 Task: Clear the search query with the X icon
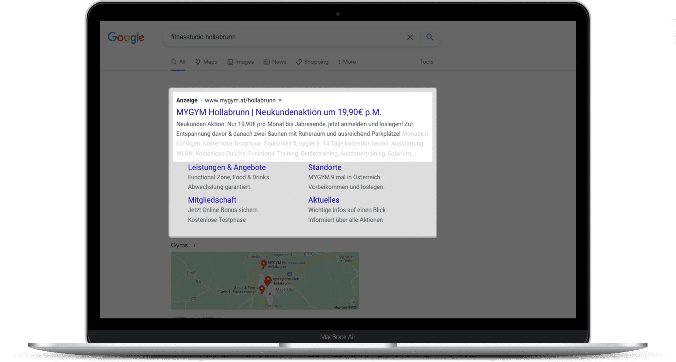(410, 37)
